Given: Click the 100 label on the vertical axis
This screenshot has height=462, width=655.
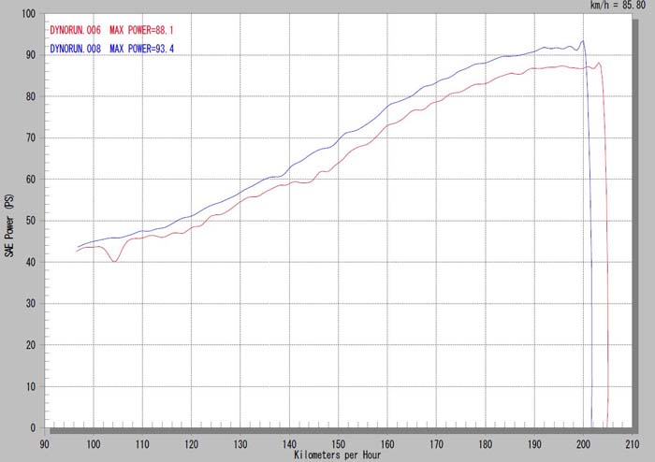Looking at the screenshot, I should pos(28,14).
